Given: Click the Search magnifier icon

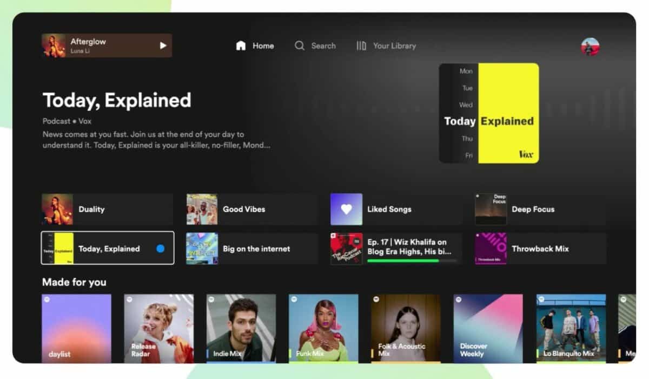Looking at the screenshot, I should [x=299, y=45].
